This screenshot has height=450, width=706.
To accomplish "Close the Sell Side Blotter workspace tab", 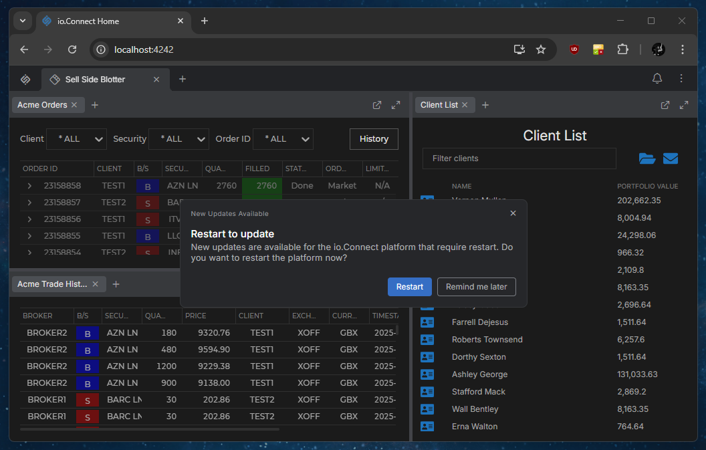I will [156, 80].
